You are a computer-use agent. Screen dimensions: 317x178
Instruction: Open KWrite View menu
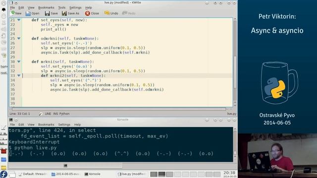[x=31, y=7]
